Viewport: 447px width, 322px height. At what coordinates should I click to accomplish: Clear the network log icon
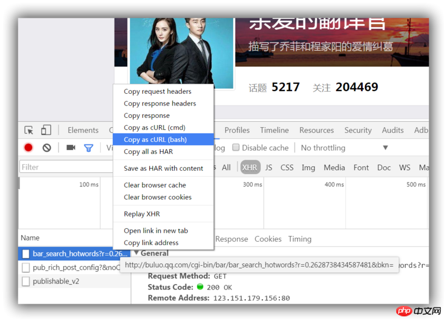coord(47,147)
